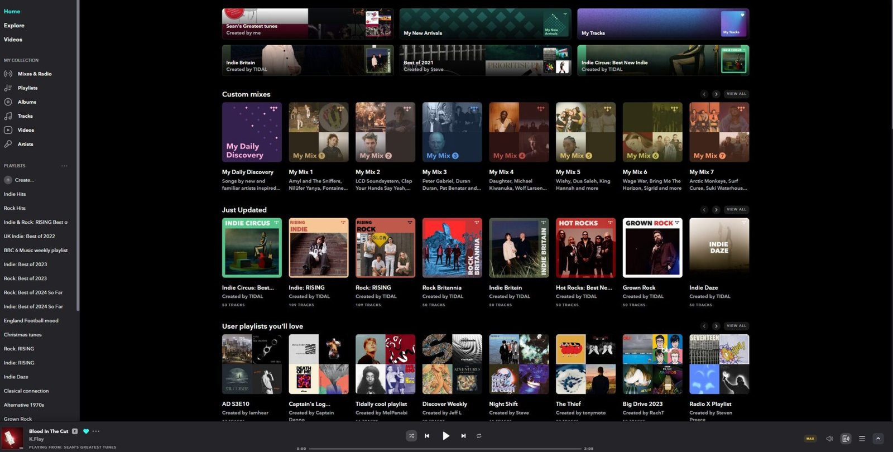This screenshot has width=893, height=452.
Task: Go to the Home tab
Action: pyautogui.click(x=12, y=11)
